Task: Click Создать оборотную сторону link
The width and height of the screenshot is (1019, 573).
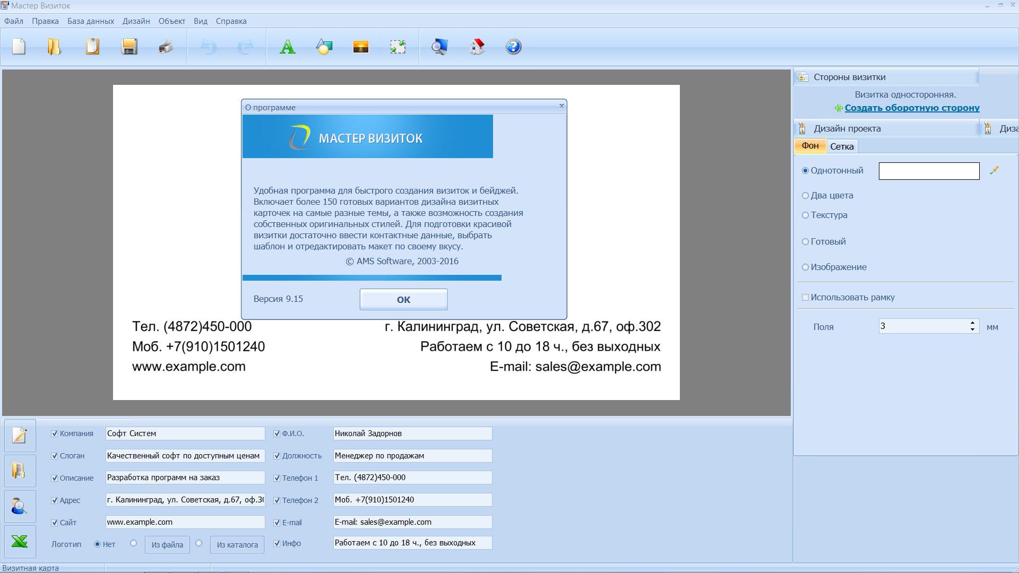Action: (912, 108)
